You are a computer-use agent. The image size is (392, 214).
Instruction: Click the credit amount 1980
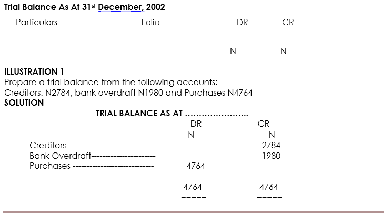[271, 156]
